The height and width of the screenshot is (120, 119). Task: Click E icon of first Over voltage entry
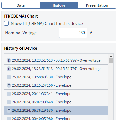(x=9, y=60)
